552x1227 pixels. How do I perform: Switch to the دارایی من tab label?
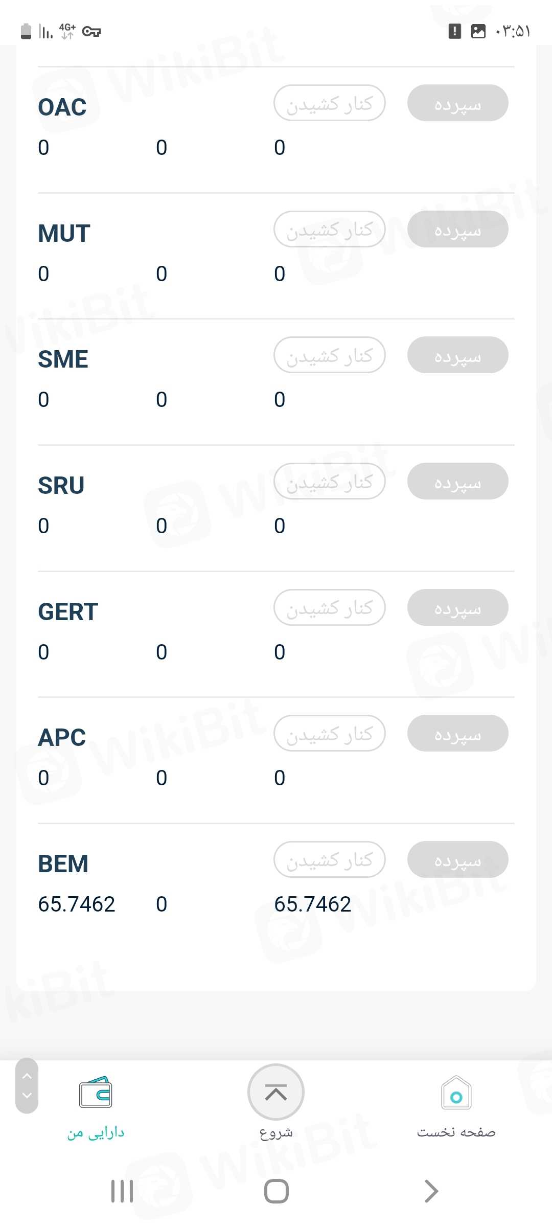(96, 1133)
